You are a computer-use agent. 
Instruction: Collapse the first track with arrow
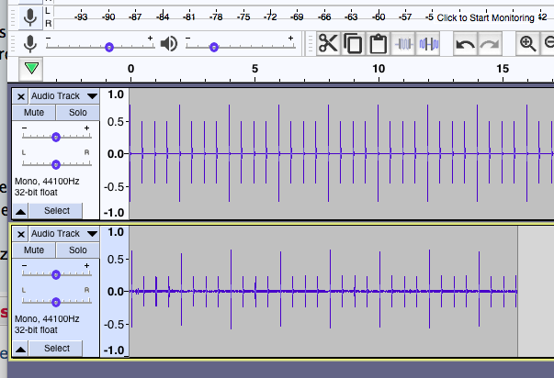click(20, 211)
